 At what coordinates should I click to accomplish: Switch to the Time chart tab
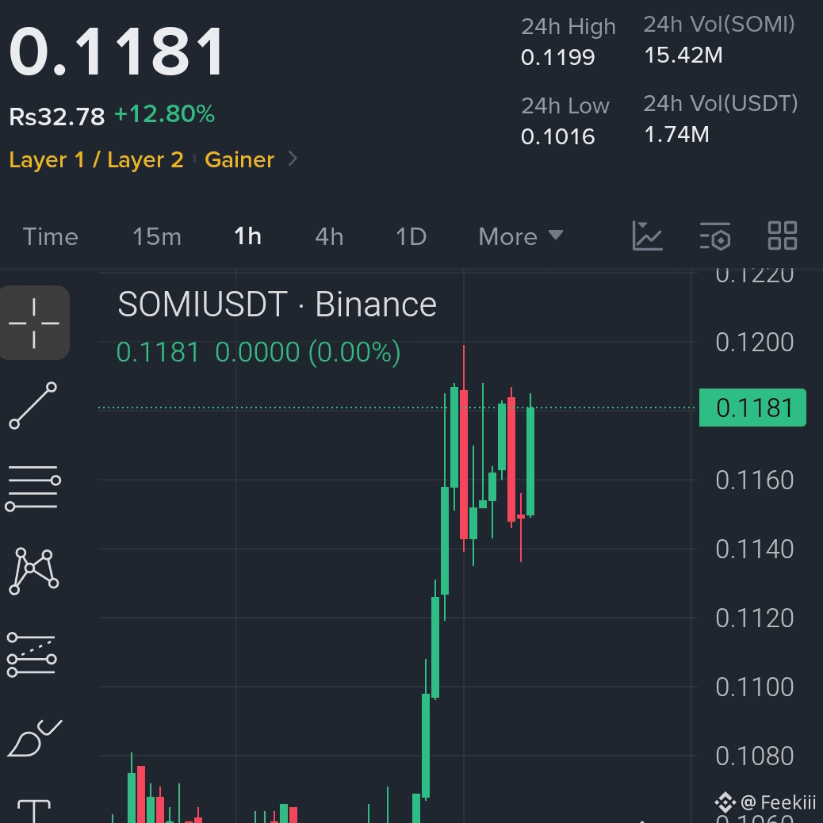[51, 237]
